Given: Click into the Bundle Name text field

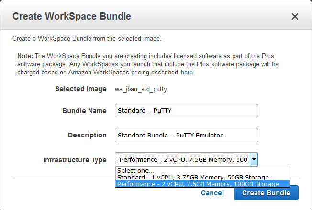Looking at the screenshot, I should click(x=187, y=111).
